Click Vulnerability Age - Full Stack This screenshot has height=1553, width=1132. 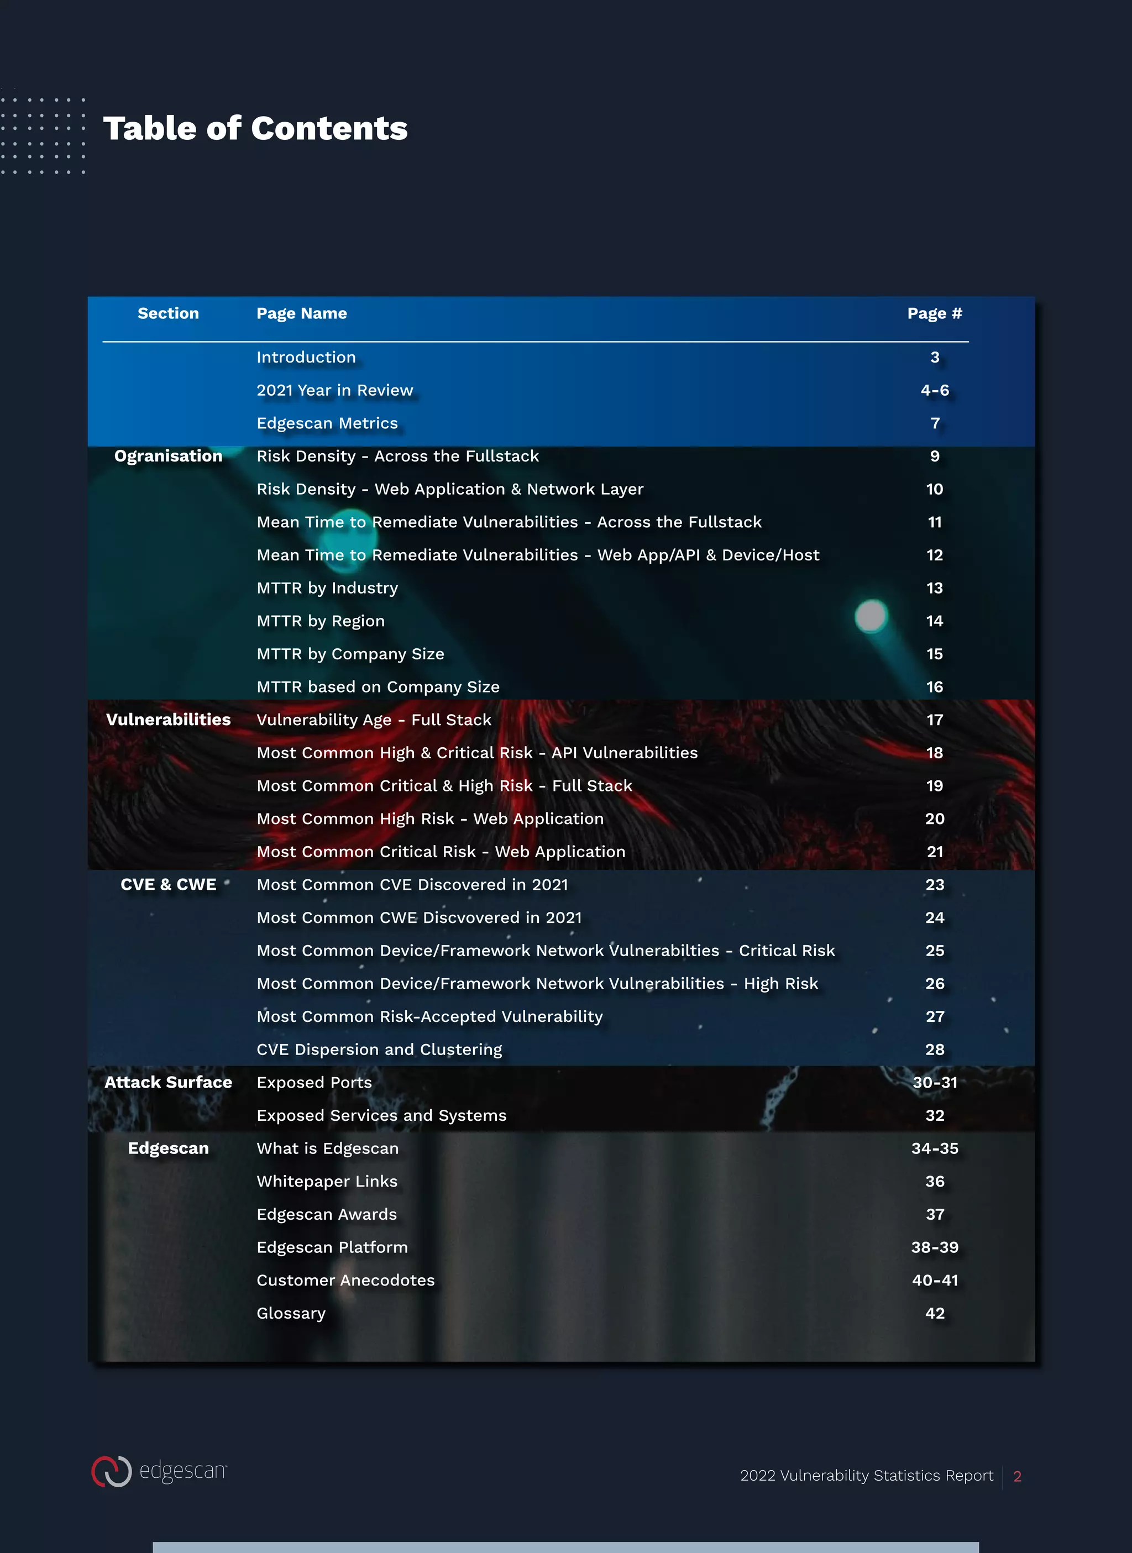[x=374, y=719]
